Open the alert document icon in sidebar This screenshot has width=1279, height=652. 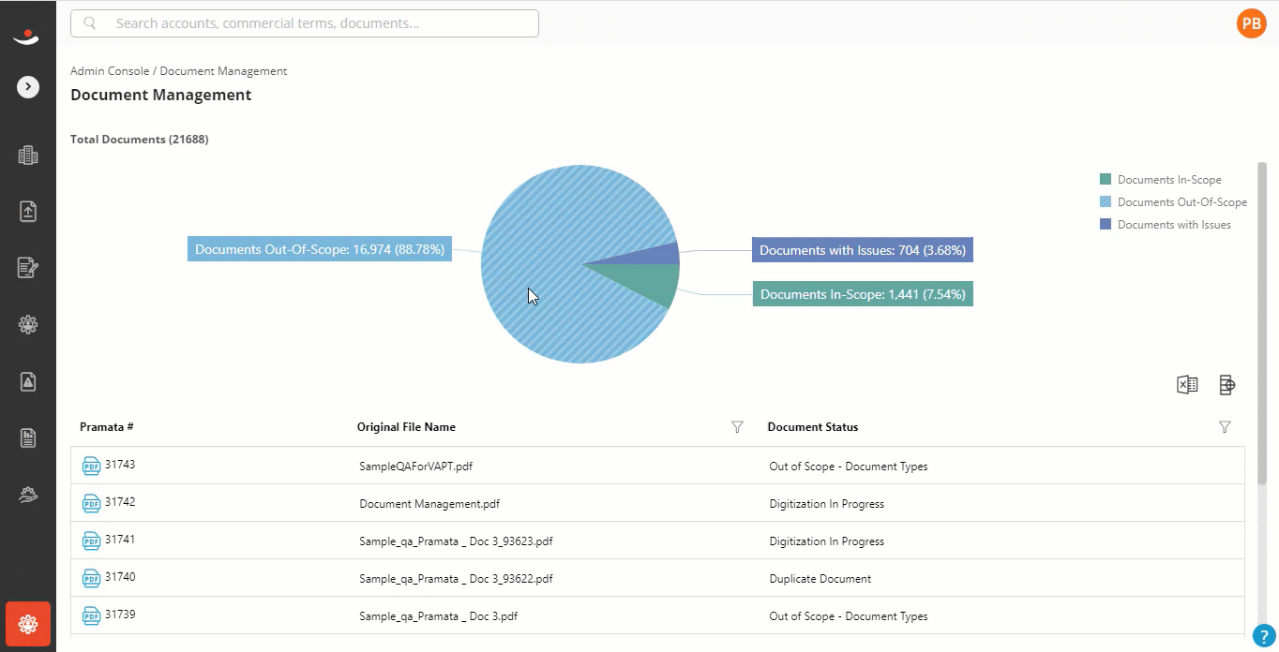coord(28,381)
